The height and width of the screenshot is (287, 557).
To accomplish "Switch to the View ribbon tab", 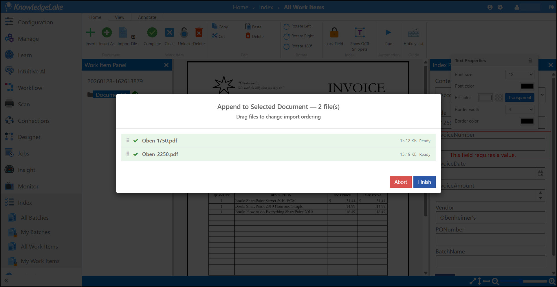I will [120, 17].
